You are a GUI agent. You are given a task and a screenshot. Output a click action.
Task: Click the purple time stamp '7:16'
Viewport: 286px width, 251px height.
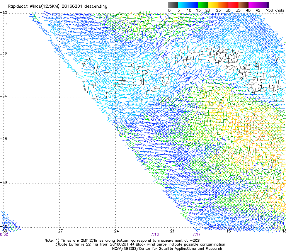(x=155, y=234)
